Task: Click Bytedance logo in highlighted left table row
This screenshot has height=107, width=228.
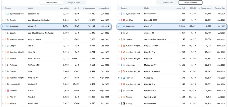Action: [8, 26]
